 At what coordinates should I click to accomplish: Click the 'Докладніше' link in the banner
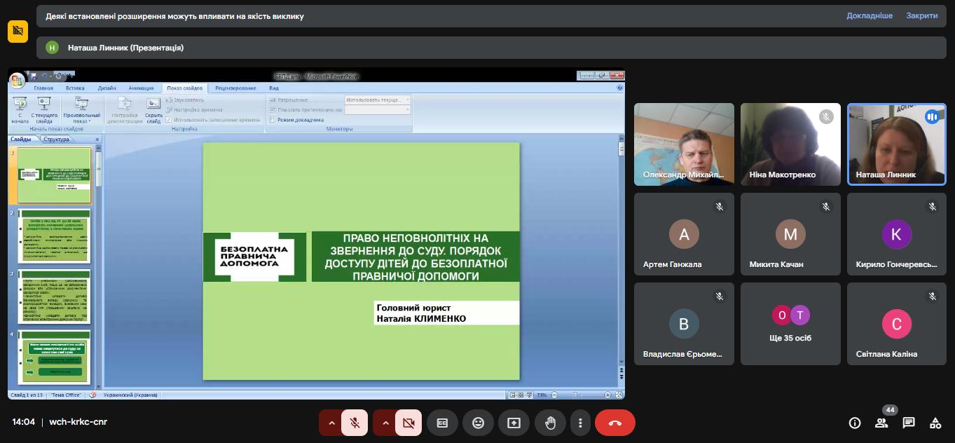[x=870, y=16]
